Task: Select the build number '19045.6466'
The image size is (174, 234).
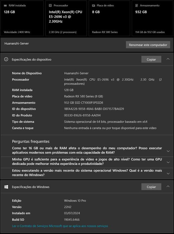Action: pyautogui.click(x=72, y=220)
